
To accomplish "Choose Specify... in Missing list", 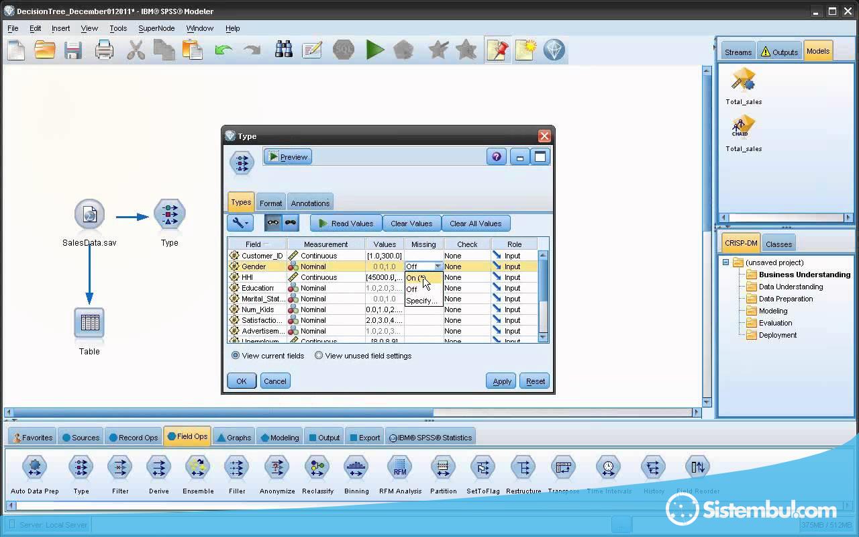I will point(423,301).
